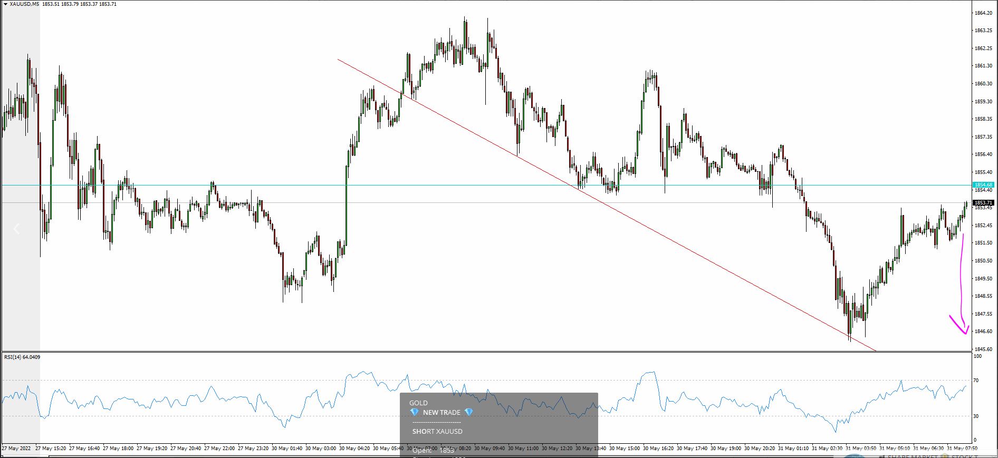Click the 31 May 02:30 time label
Screen dimensions: 998x458
(827, 449)
